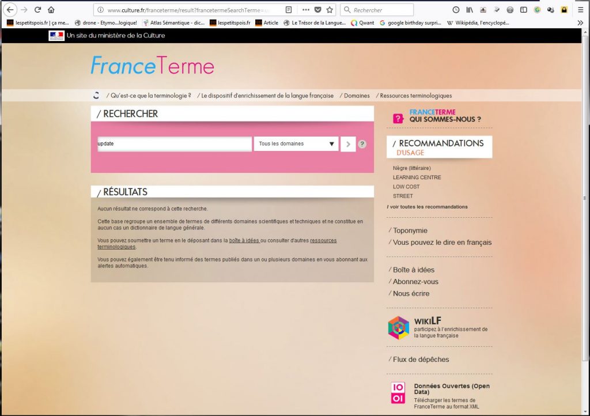Open the 'Abonnez-vous' sidebar link

[415, 282]
